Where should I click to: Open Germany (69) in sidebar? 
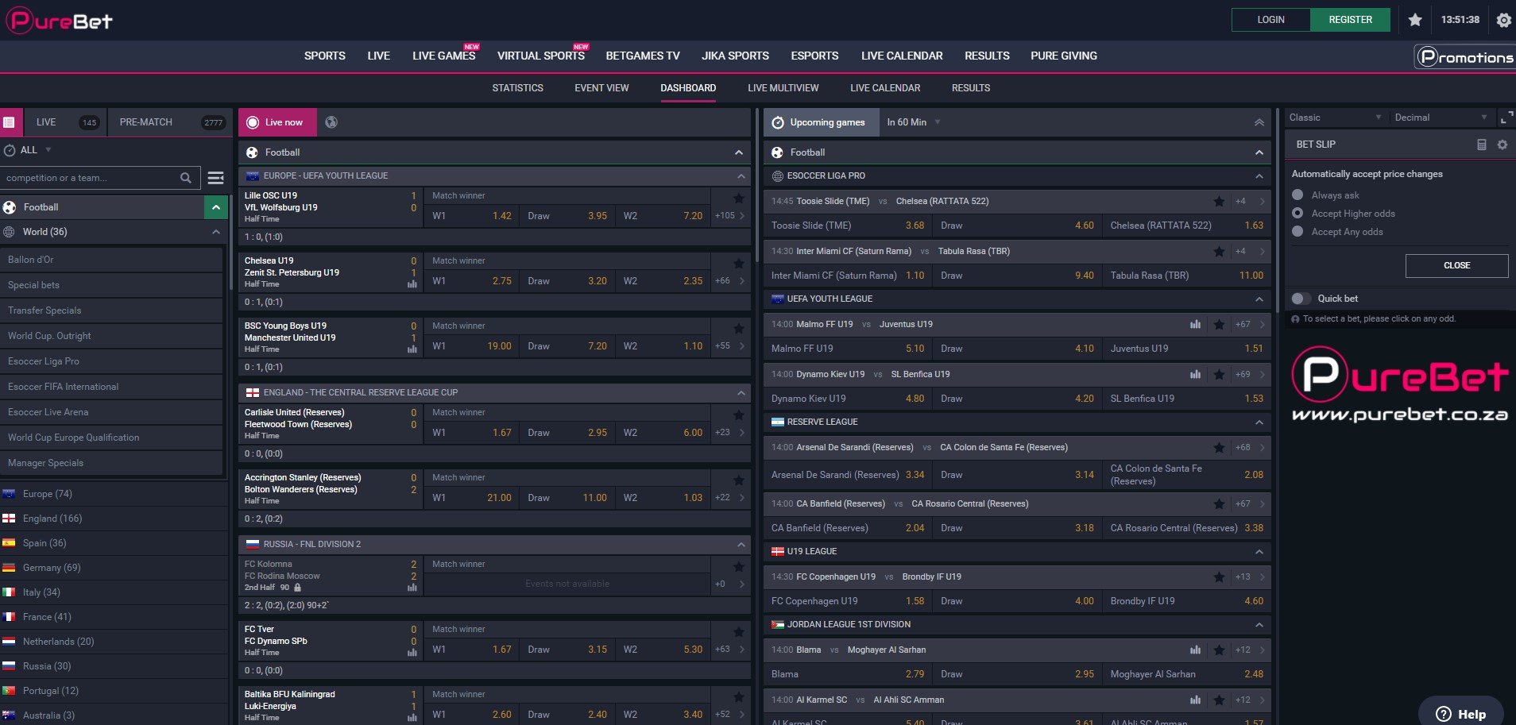point(114,568)
